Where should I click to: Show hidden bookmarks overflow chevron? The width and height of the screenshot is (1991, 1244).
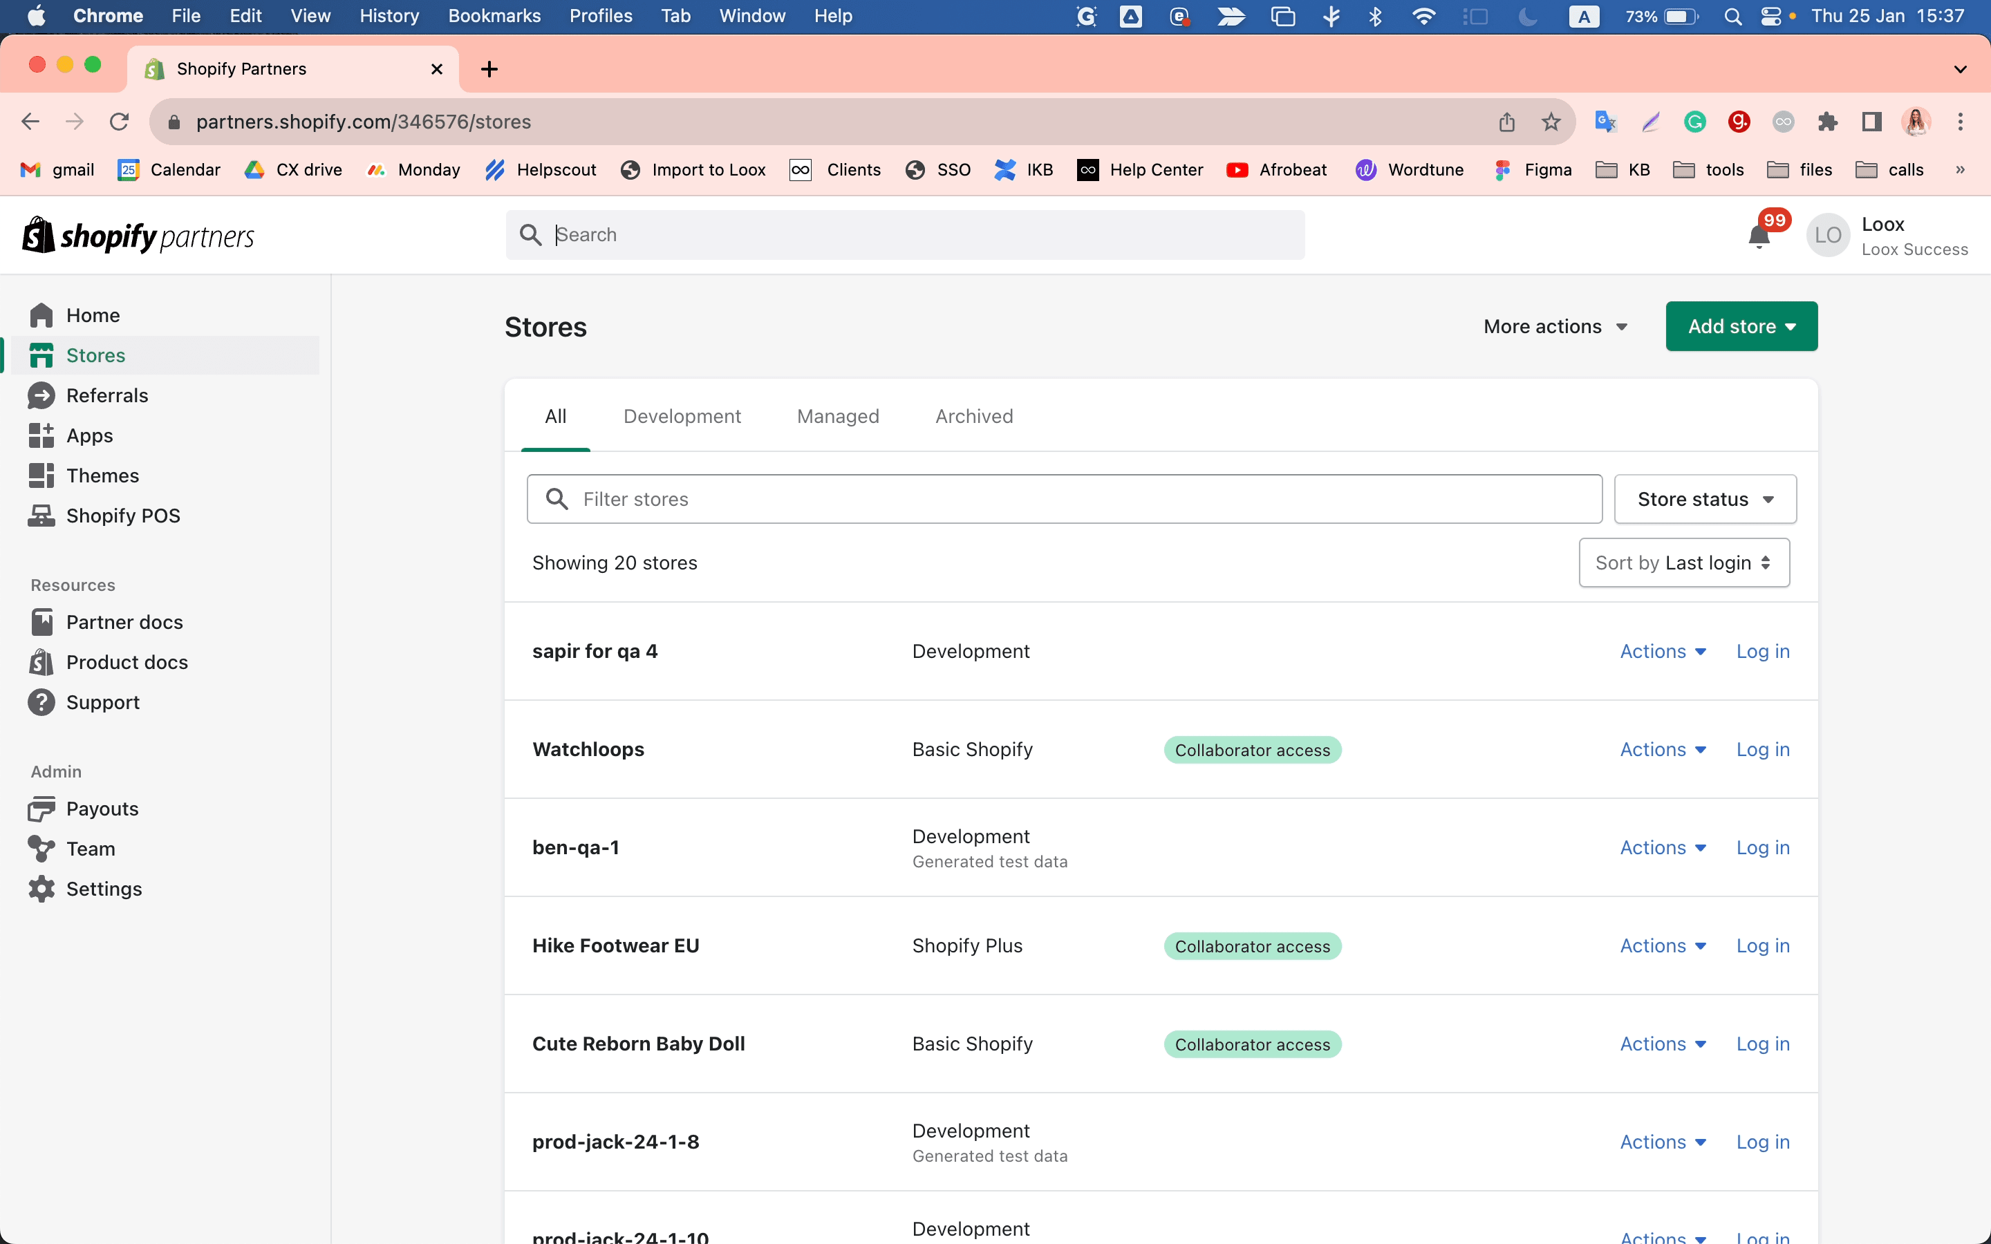1960,169
